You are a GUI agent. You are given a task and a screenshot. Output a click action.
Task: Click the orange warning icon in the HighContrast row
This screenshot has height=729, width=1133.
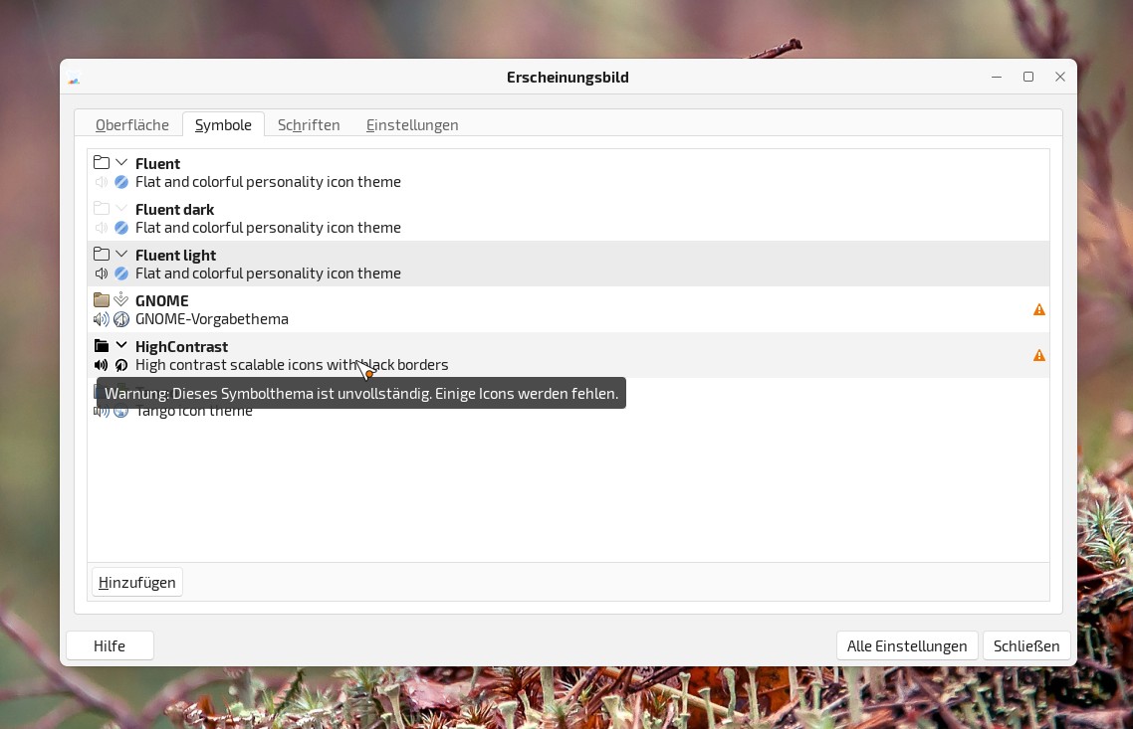click(1039, 355)
